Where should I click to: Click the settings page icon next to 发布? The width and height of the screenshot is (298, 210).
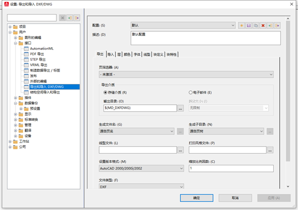tap(26, 76)
